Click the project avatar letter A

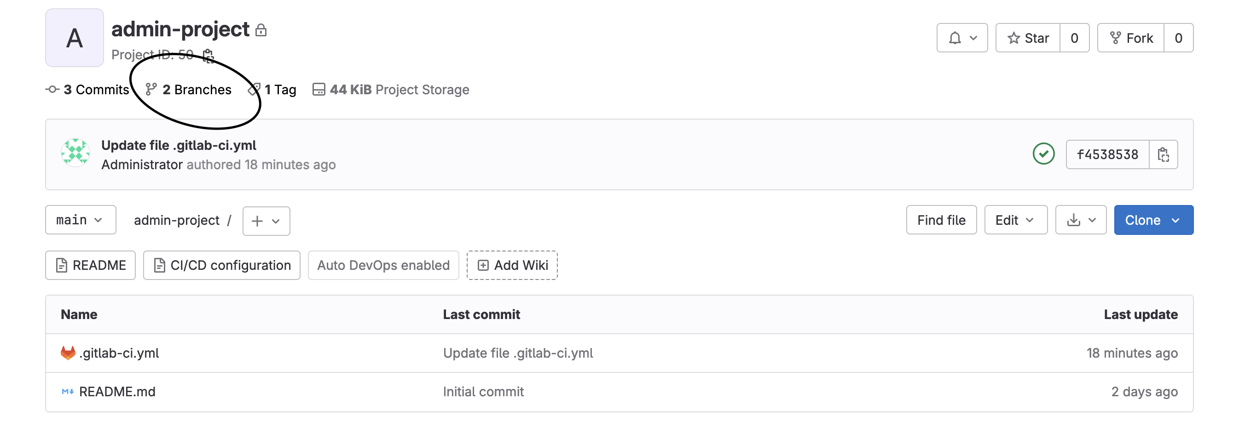pyautogui.click(x=75, y=38)
